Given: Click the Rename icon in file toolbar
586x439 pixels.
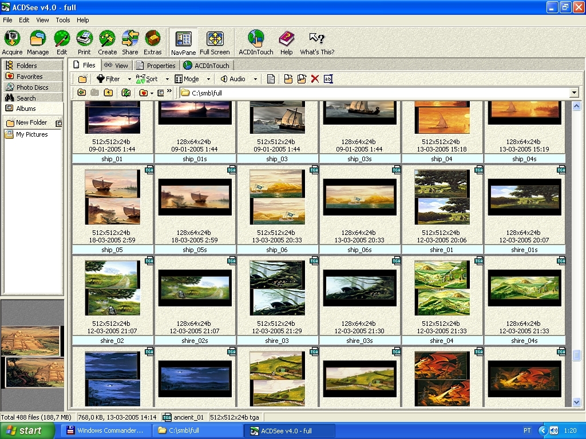Looking at the screenshot, I should pos(328,79).
